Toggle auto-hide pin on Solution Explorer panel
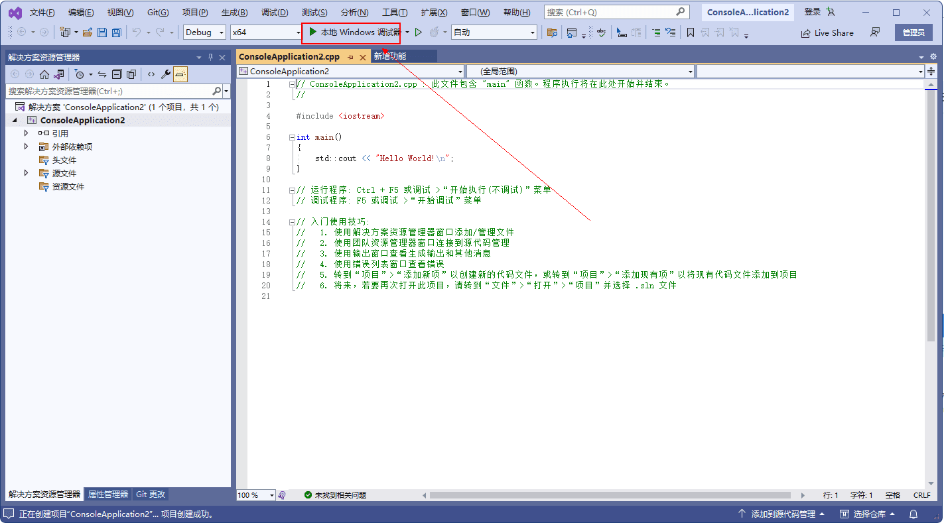This screenshot has width=944, height=523. (x=211, y=57)
